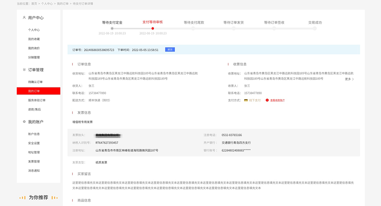Image resolution: width=381 pixels, height=206 pixels.
Task: Open 我的收藏 sidebar item
Action: click(x=34, y=39)
